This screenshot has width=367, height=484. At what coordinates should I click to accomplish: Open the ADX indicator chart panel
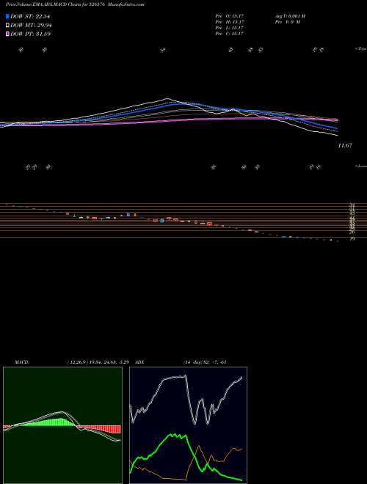click(188, 425)
